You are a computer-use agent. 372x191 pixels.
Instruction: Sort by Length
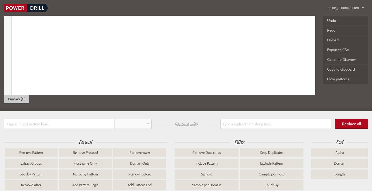[340, 174]
